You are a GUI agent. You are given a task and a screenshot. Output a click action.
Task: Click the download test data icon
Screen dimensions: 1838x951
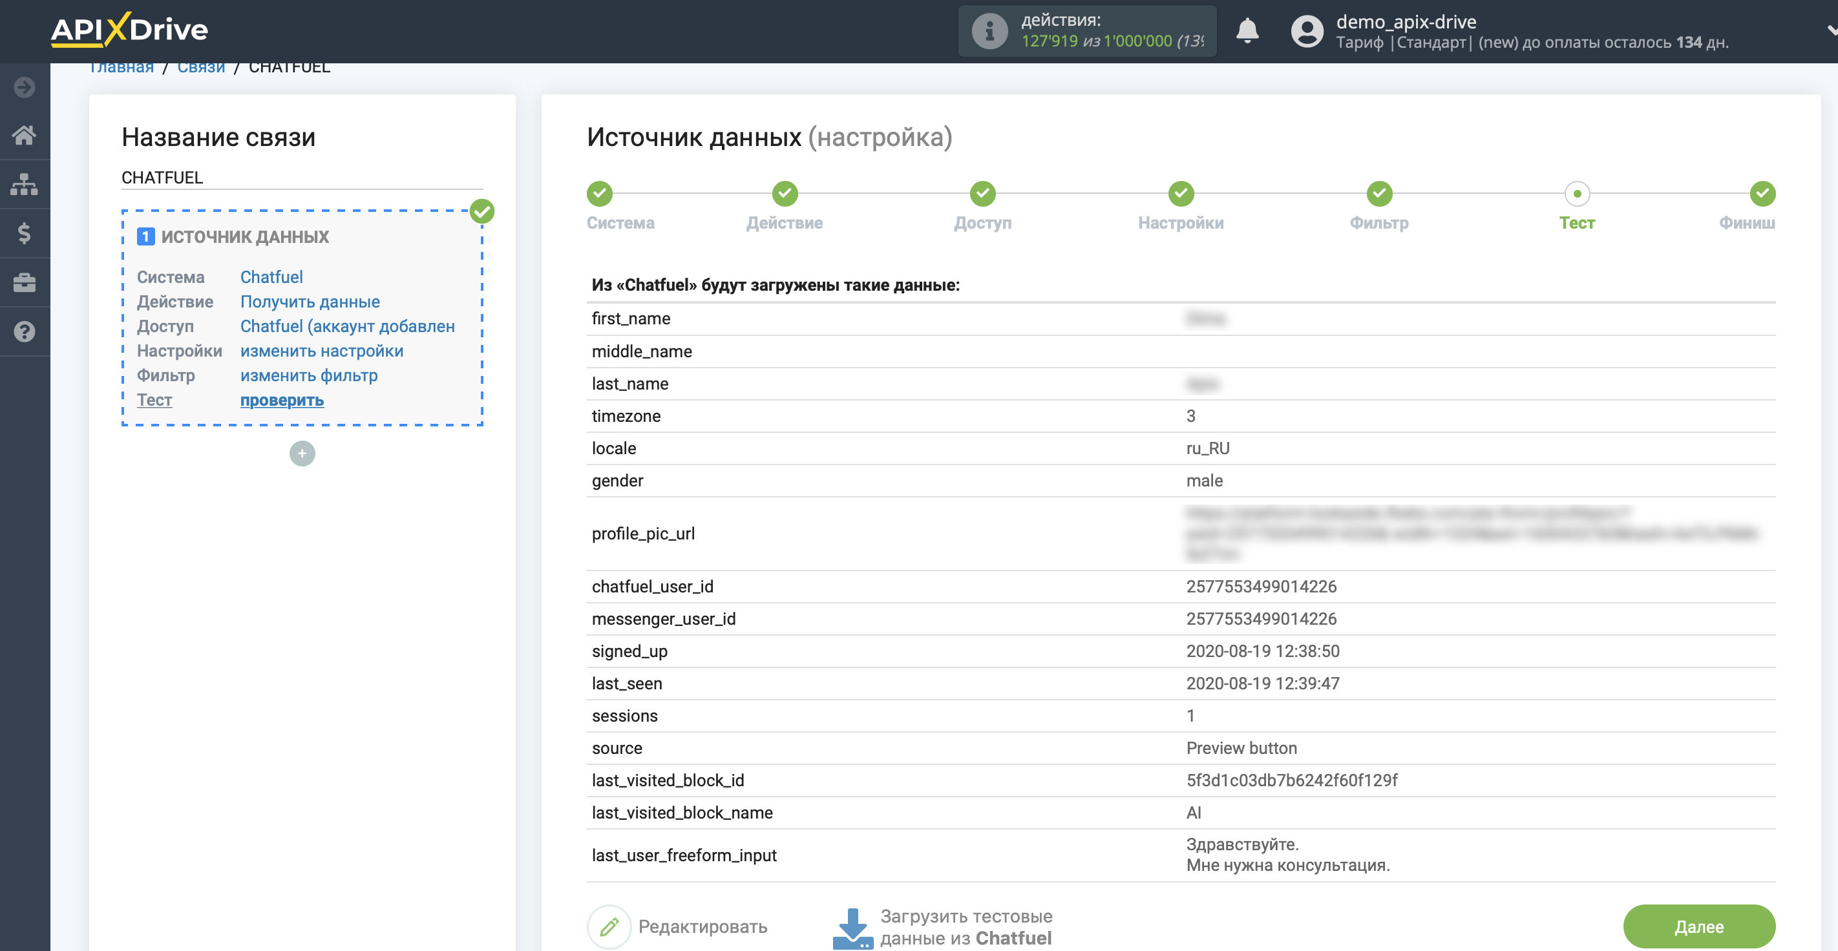click(x=852, y=928)
